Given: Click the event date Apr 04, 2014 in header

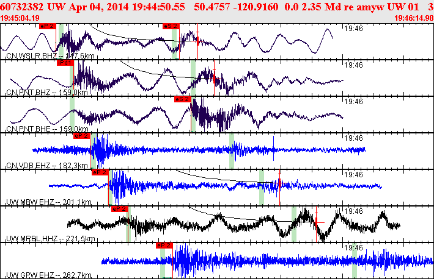Looking at the screenshot, I should click(x=99, y=7).
